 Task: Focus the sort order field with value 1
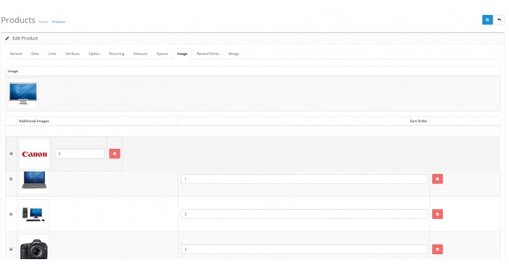coord(304,179)
